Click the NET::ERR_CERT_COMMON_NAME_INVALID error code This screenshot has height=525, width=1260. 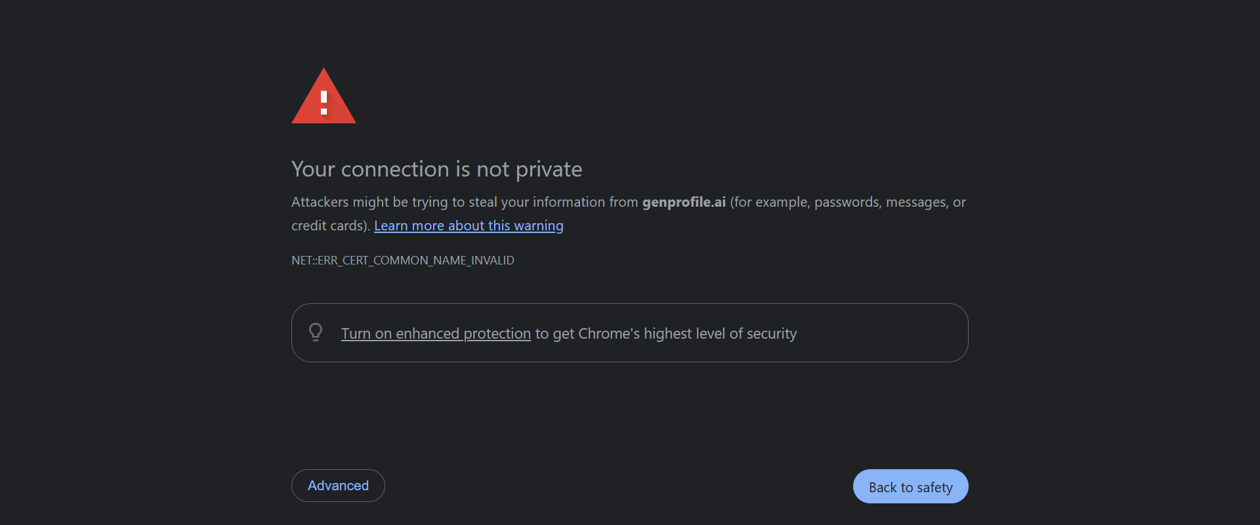pyautogui.click(x=402, y=260)
